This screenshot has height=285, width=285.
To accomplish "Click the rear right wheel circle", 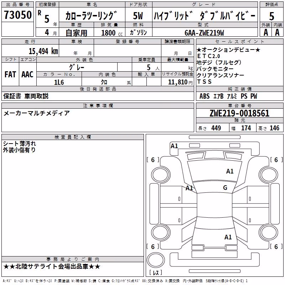I will [x=269, y=233].
